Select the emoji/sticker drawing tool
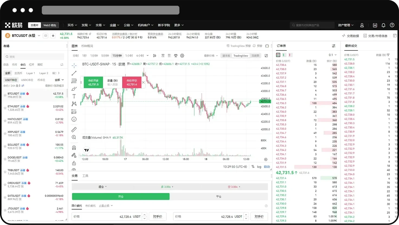 [74, 119]
